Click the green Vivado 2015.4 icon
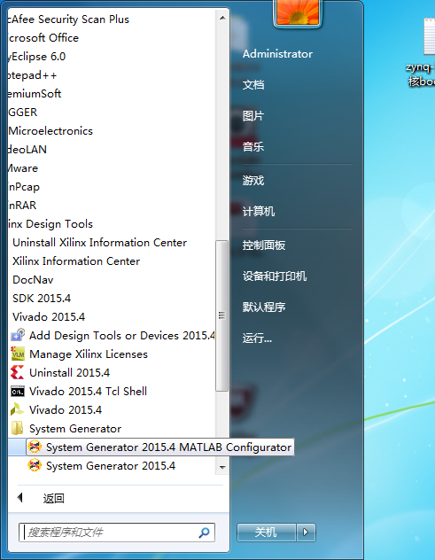 coord(18,409)
